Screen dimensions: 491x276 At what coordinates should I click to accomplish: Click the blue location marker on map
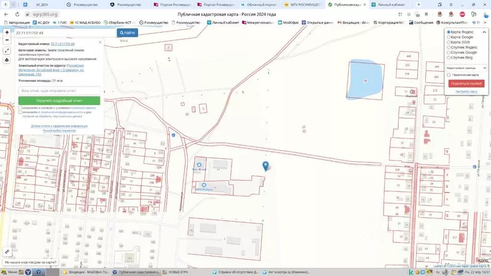point(266,166)
